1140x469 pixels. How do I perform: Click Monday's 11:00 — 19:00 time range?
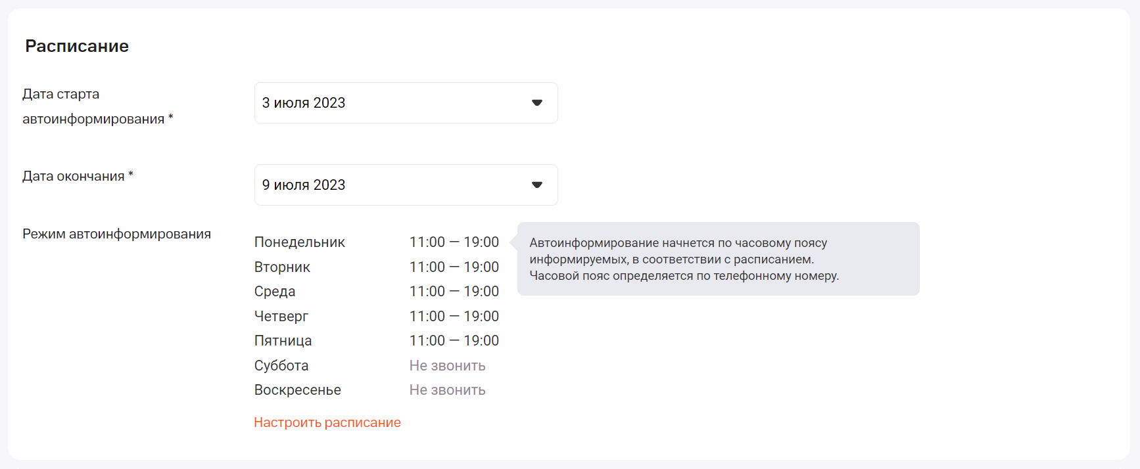pos(454,242)
